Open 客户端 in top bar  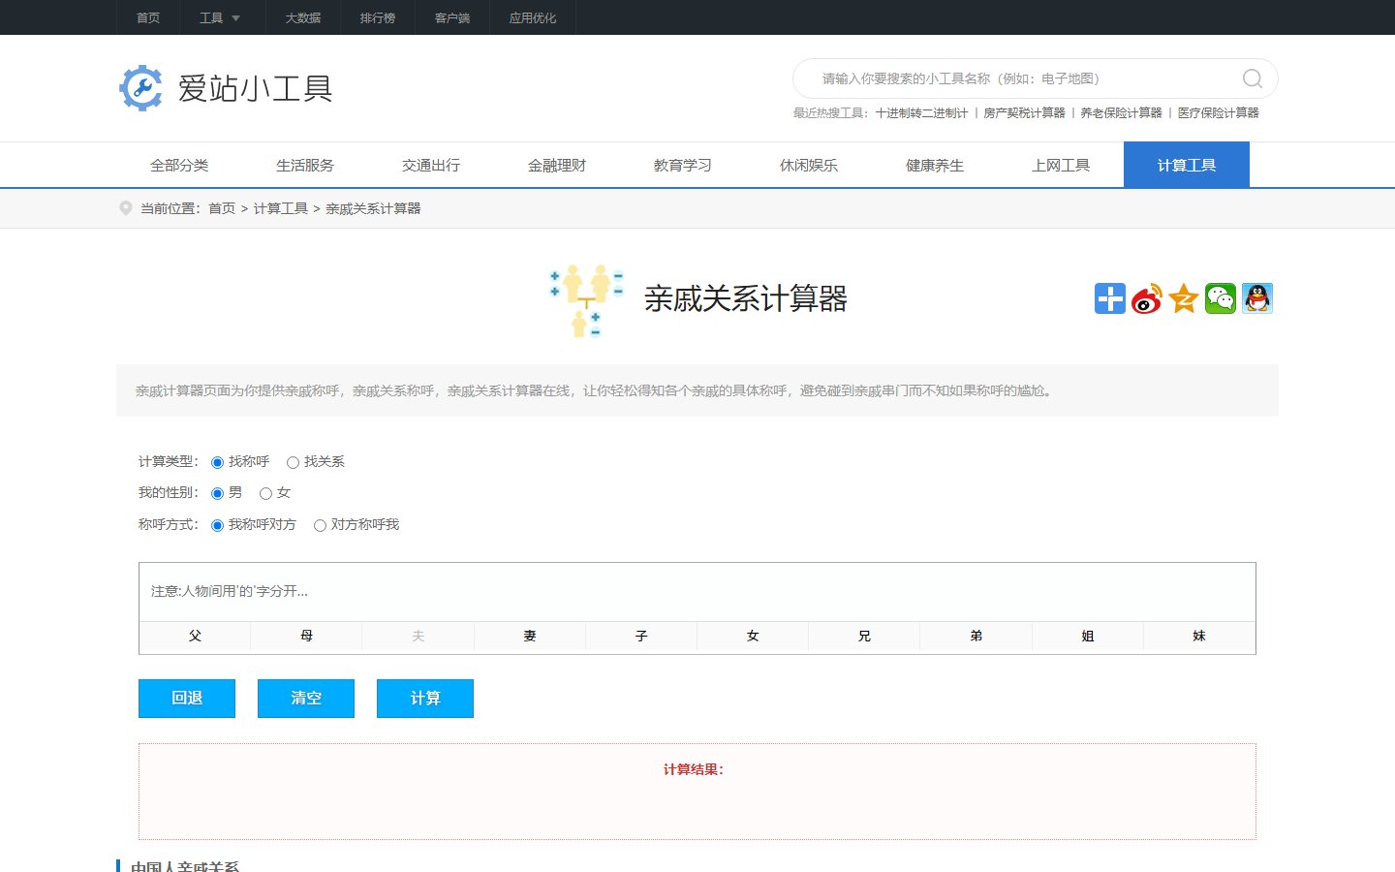click(x=452, y=17)
